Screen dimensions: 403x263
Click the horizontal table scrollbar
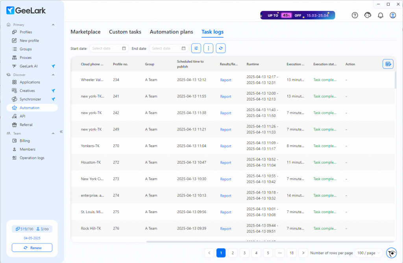pos(270,241)
